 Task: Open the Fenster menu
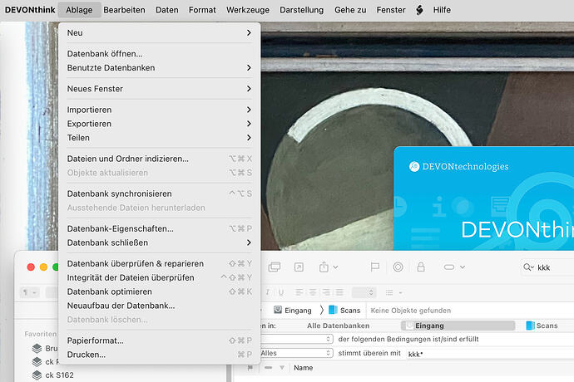click(391, 10)
